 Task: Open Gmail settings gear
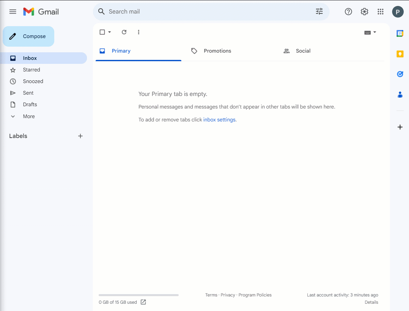pyautogui.click(x=364, y=12)
